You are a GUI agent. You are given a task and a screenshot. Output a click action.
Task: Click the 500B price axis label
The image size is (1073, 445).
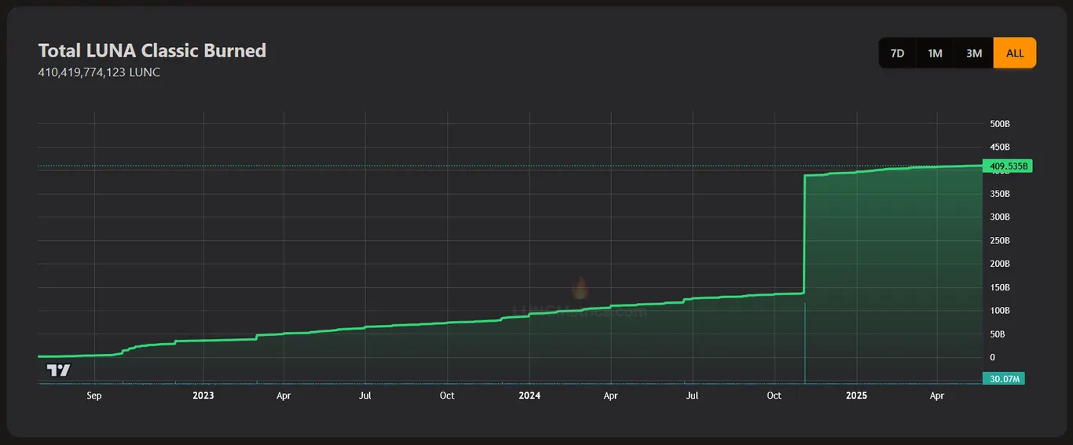click(x=1000, y=124)
